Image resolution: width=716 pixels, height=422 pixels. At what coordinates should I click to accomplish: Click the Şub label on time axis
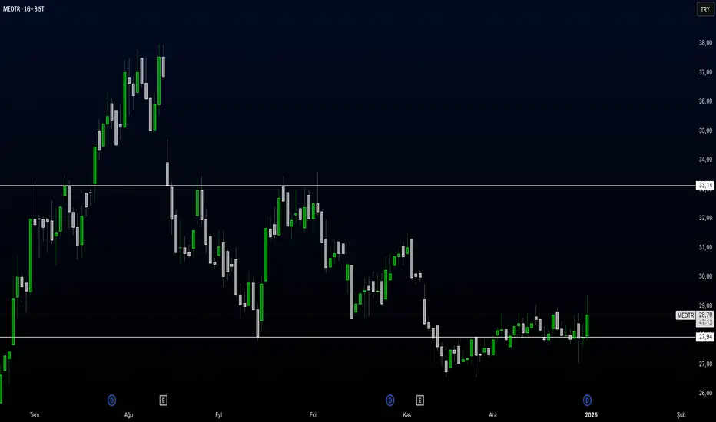click(681, 414)
